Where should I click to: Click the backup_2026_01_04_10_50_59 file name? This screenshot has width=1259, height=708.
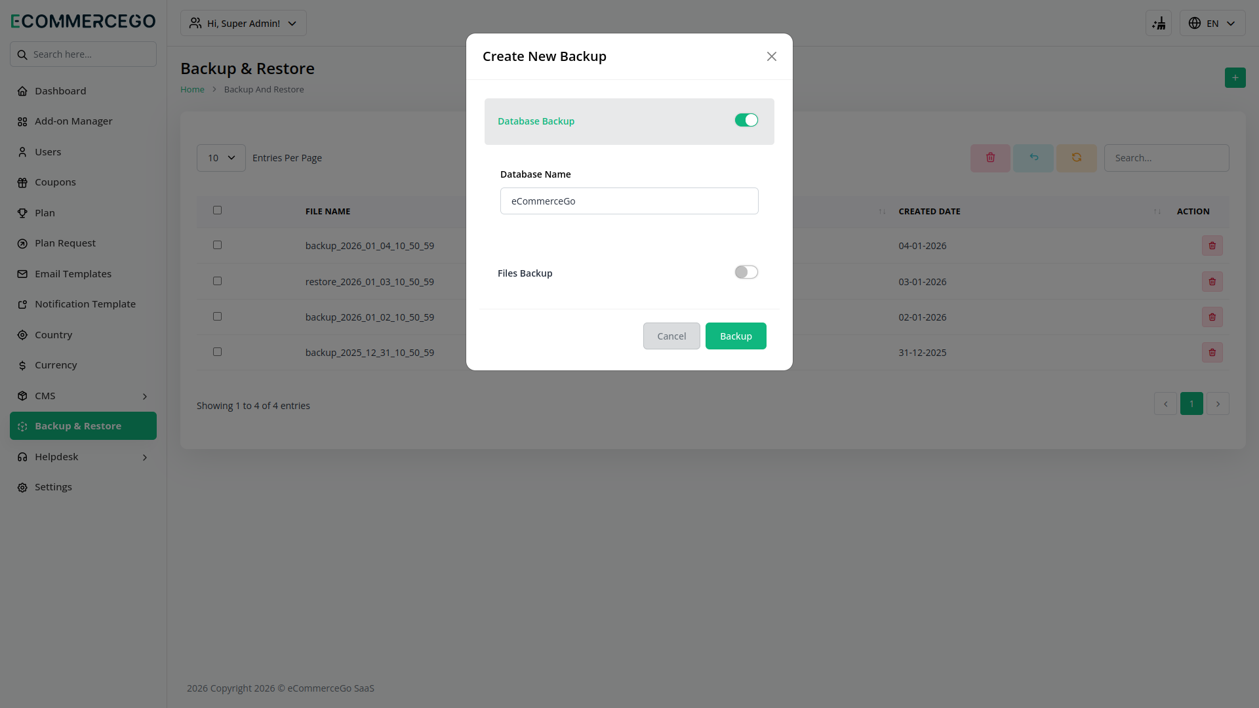tap(370, 246)
